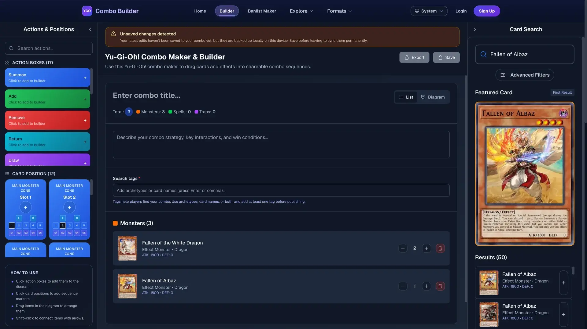Select sequence 3 in Slot 1 card
This screenshot has width=587, height=329.
(x=26, y=226)
